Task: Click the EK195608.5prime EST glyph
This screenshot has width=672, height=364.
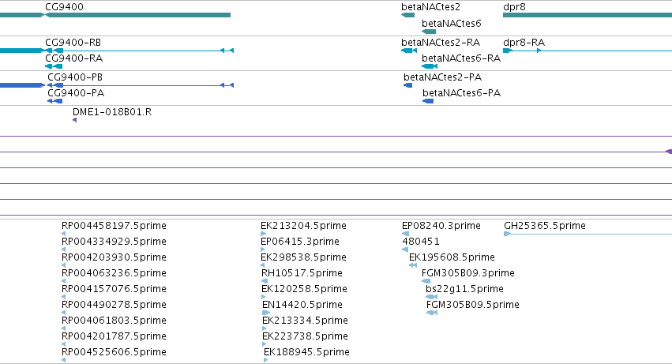Action: pos(413,265)
